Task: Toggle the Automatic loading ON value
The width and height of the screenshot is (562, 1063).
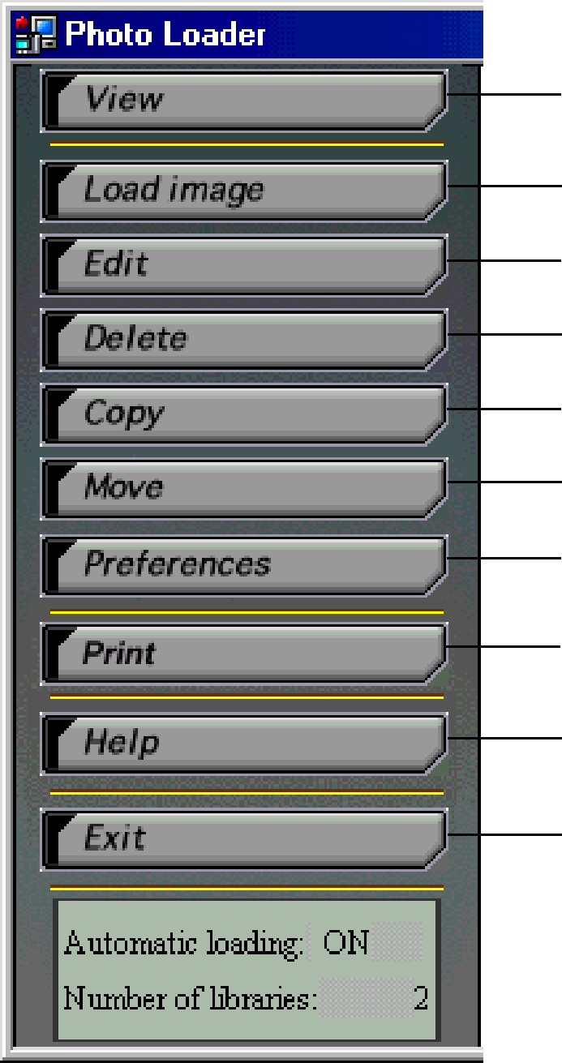Action: [x=345, y=943]
